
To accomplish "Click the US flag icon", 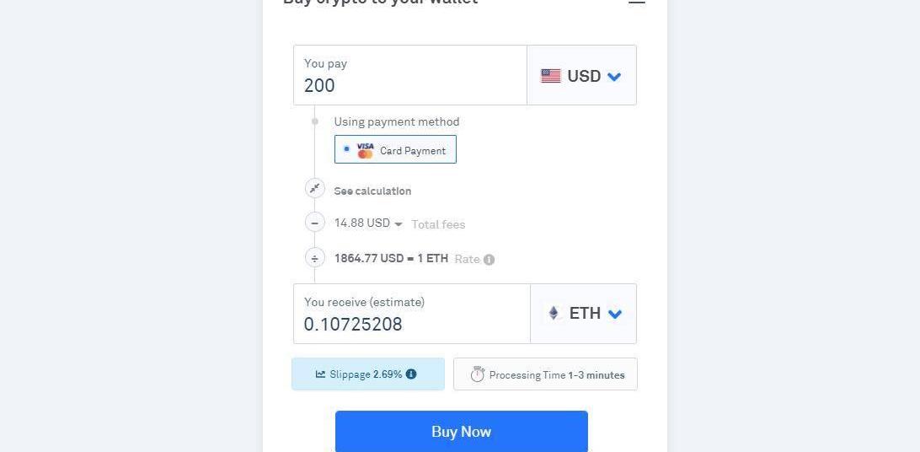I will 550,76.
